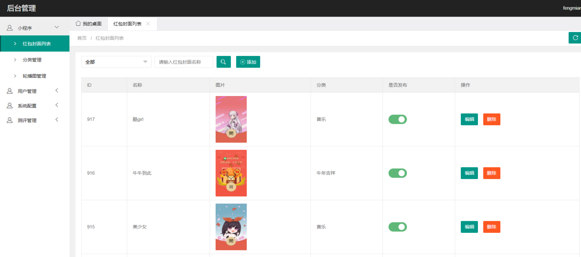Viewport: 581px width, 257px height.
Task: Click 编辑 for item 917
Action: coord(469,120)
